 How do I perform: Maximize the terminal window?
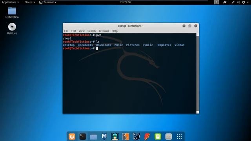pos(190,26)
